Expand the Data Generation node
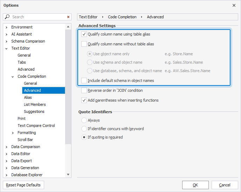 pyautogui.click(x=6, y=168)
